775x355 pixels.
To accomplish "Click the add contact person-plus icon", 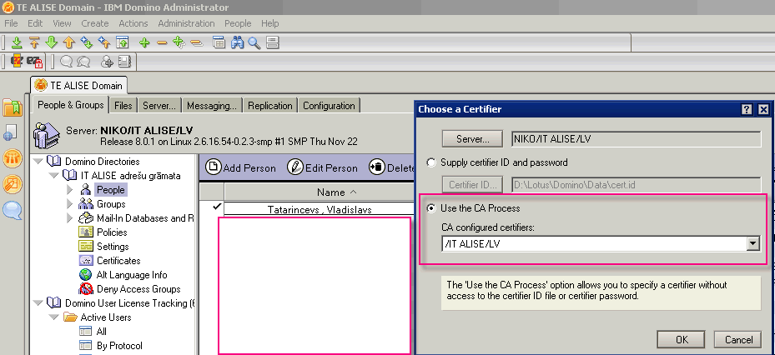I will pyautogui.click(x=107, y=61).
